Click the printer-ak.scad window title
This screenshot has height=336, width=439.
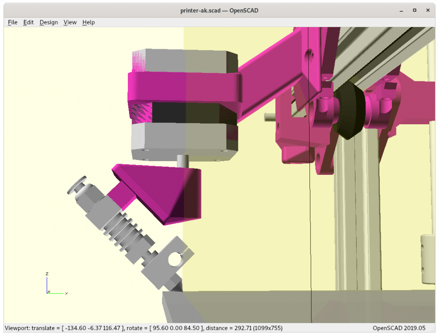[x=219, y=11]
